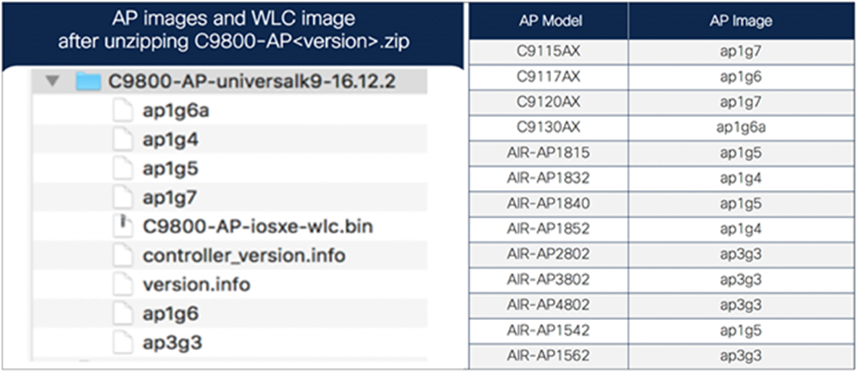Viewport: 857px width, 372px height.
Task: Click the ap1g6a image cell in C9130AX row
Action: 741,127
